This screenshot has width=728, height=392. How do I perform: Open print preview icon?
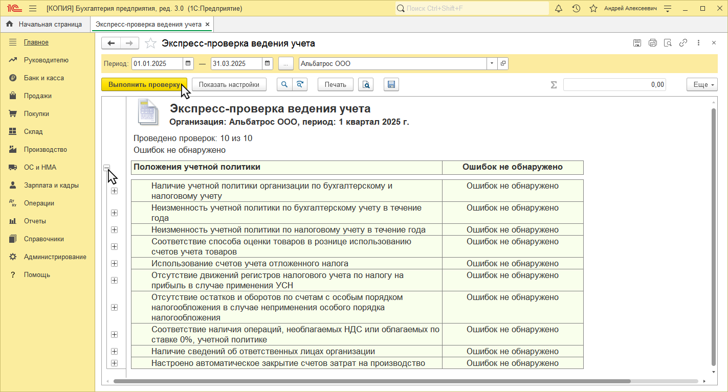366,85
